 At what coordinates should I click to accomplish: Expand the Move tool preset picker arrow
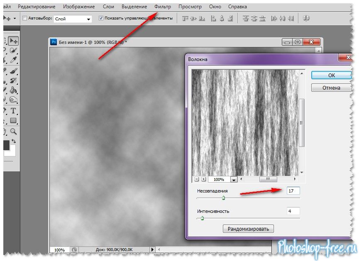[x=15, y=19]
